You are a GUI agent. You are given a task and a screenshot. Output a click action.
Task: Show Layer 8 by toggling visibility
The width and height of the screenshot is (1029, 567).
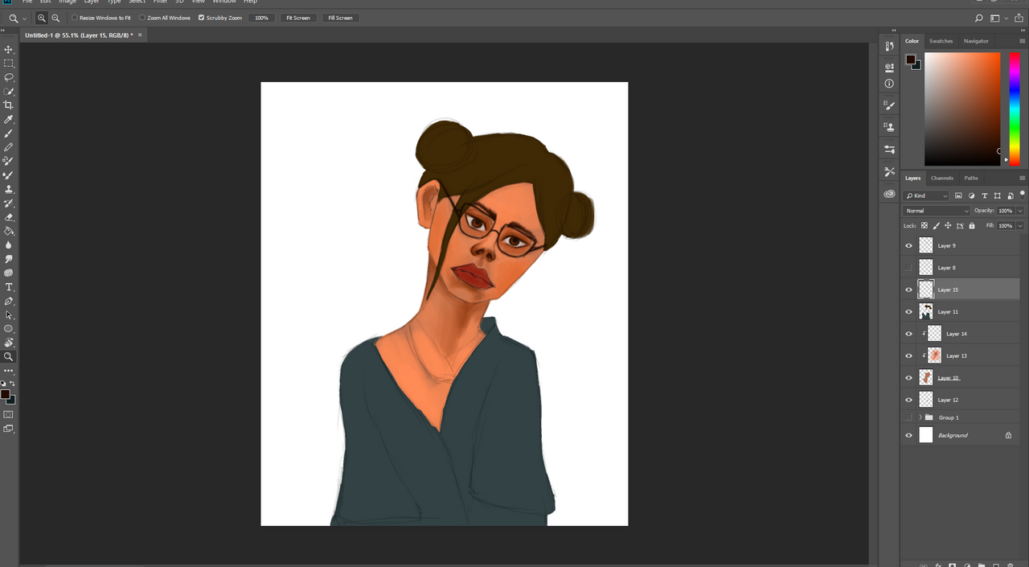tap(909, 267)
